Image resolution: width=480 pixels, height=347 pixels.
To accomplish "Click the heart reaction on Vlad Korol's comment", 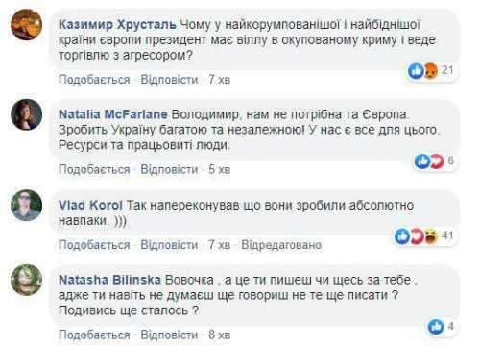I will pyautogui.click(x=418, y=236).
